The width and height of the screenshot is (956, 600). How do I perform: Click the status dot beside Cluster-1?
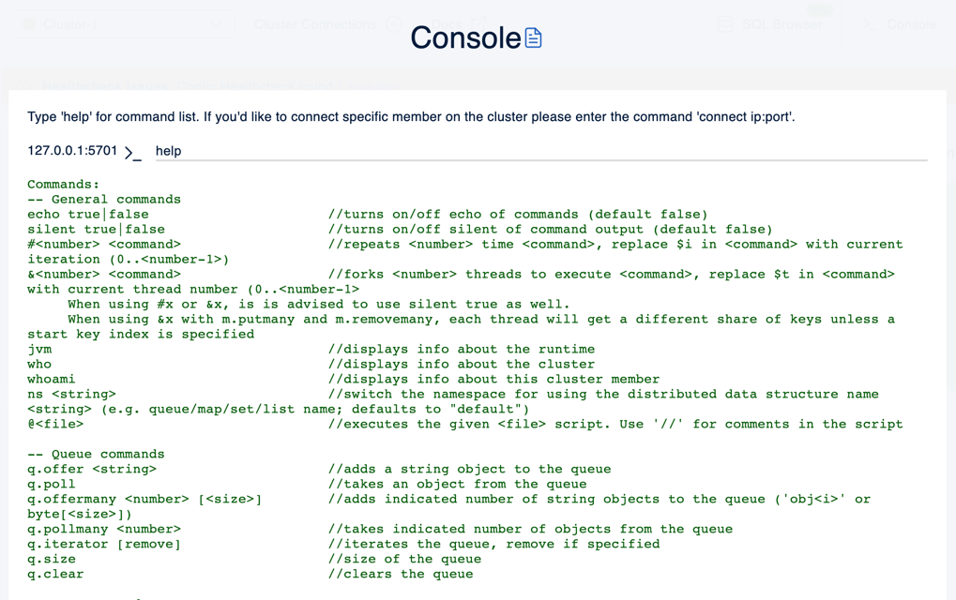[x=30, y=23]
